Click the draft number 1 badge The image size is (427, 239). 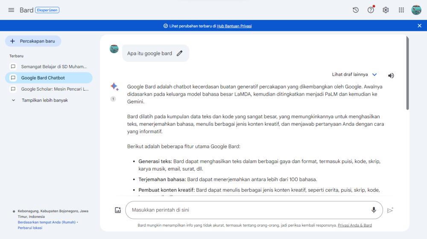(113, 99)
